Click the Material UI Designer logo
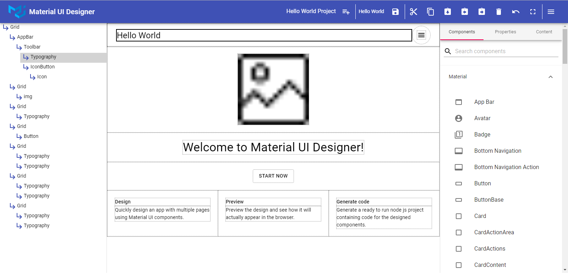This screenshot has height=280, width=568. (17, 12)
